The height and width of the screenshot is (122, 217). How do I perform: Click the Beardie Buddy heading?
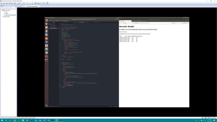point(127,26)
